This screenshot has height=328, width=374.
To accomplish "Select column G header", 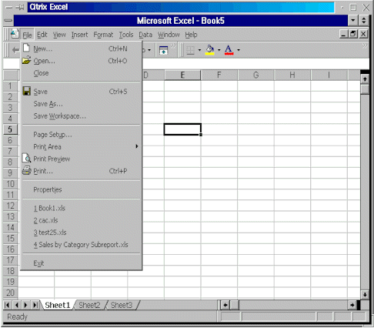I will coord(255,75).
